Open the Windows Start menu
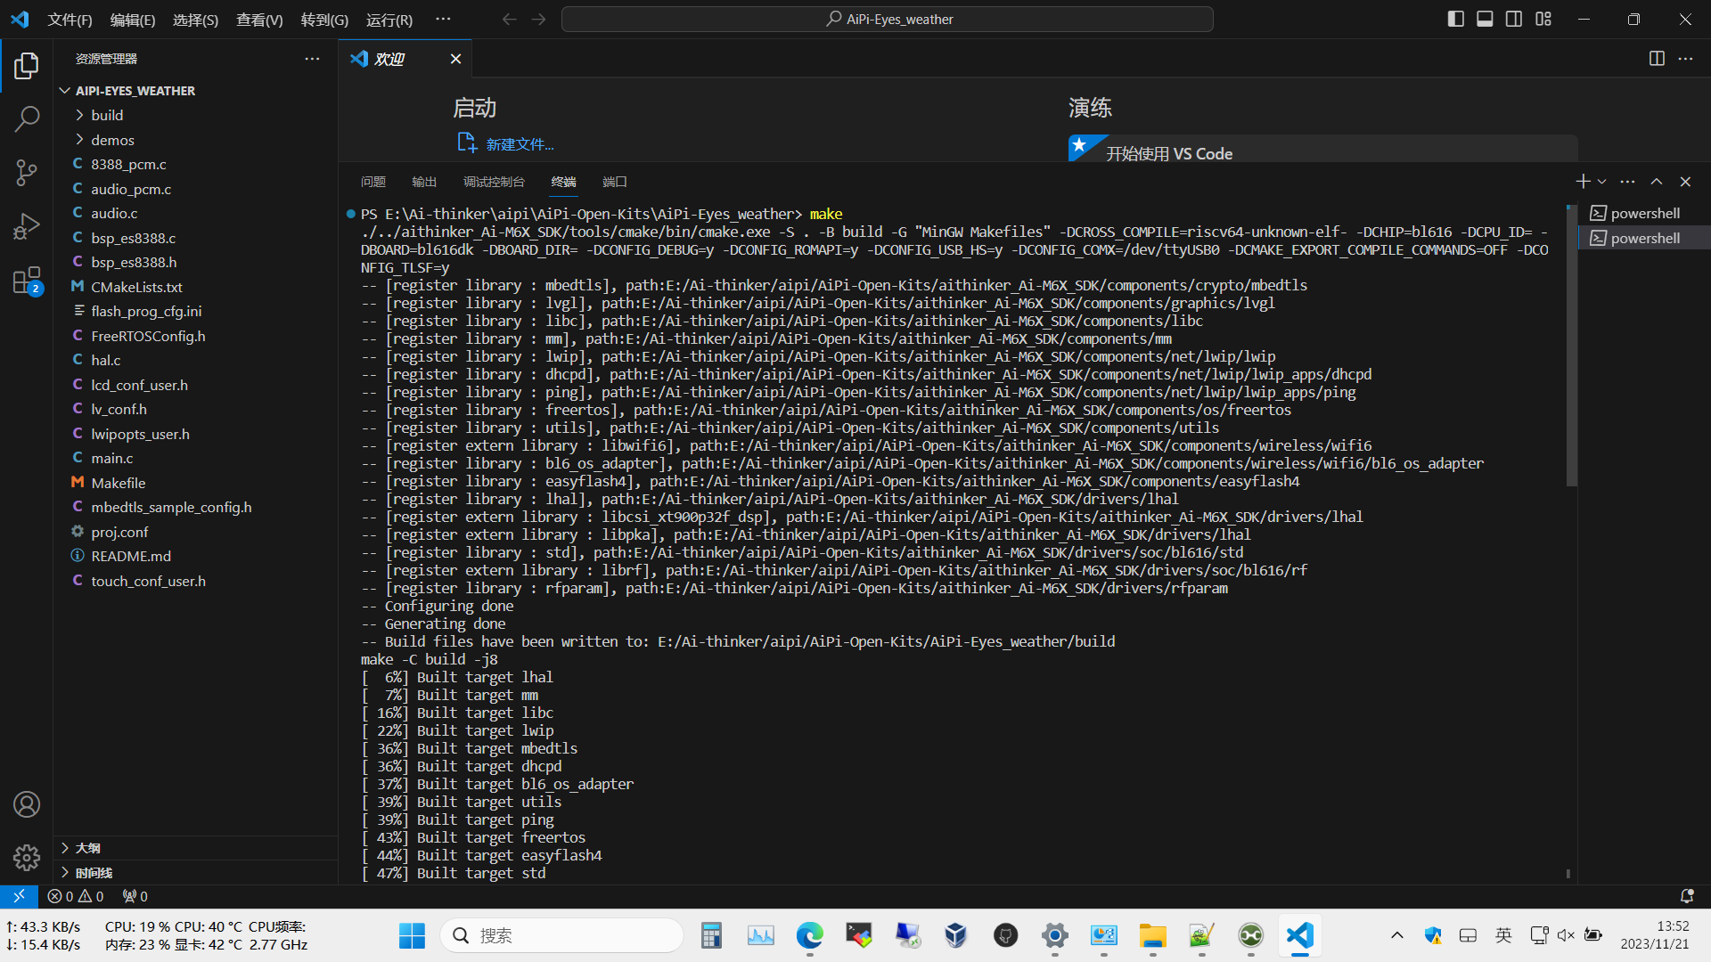 tap(412, 935)
